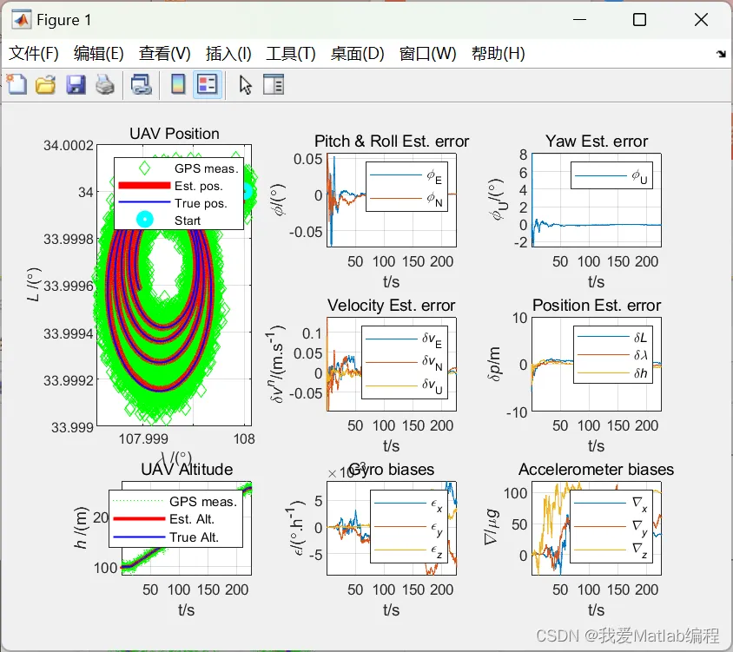Click the φU entry in Yaw legend

tap(639, 176)
